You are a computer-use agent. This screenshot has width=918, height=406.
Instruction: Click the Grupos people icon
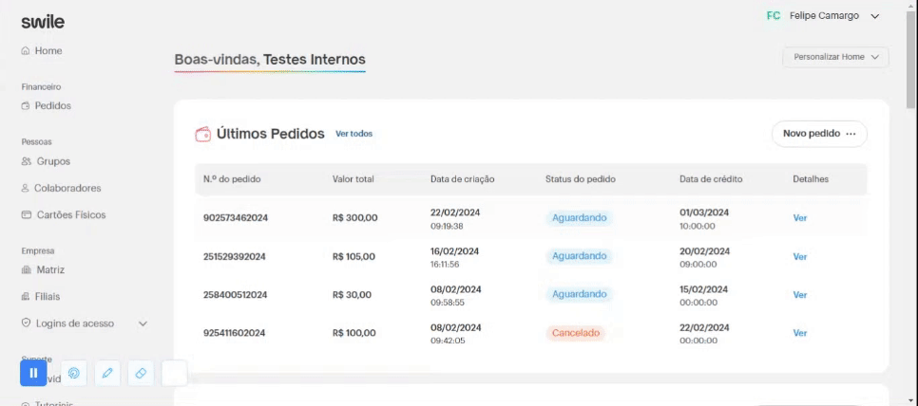tap(26, 161)
